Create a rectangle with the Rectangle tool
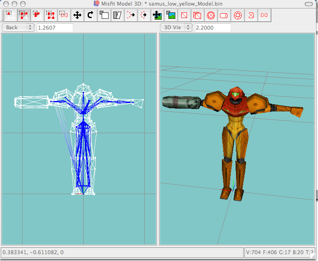The image size is (318, 261). coord(184,15)
